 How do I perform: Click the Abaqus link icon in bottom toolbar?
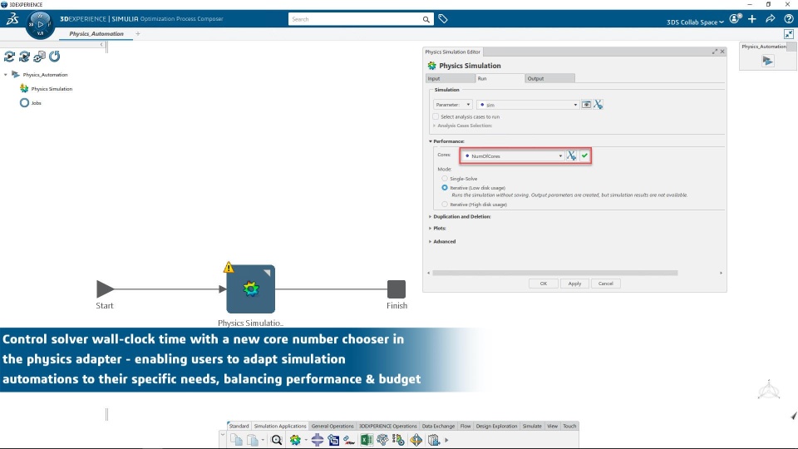[x=349, y=440]
